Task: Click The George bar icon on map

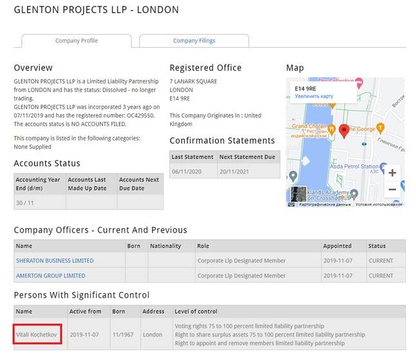Action: coord(380,127)
